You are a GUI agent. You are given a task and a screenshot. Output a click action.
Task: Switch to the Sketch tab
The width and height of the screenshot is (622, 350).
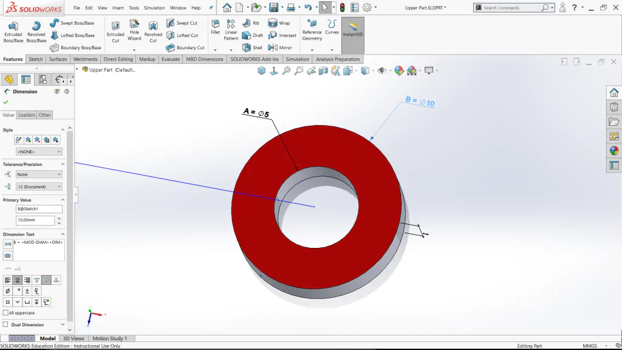click(36, 59)
